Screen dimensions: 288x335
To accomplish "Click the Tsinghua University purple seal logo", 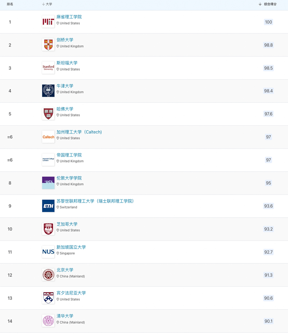I will coord(48,321).
